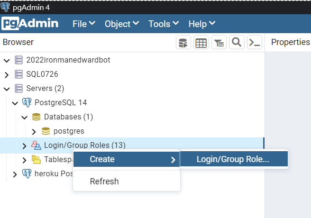Click the View Data grid icon
This screenshot has width=311, height=218.
(201, 42)
